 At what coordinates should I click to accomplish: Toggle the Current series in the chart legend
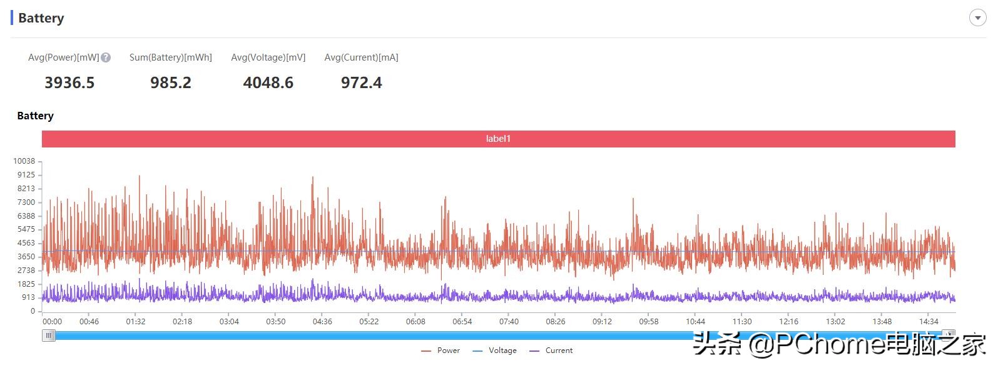click(x=551, y=351)
